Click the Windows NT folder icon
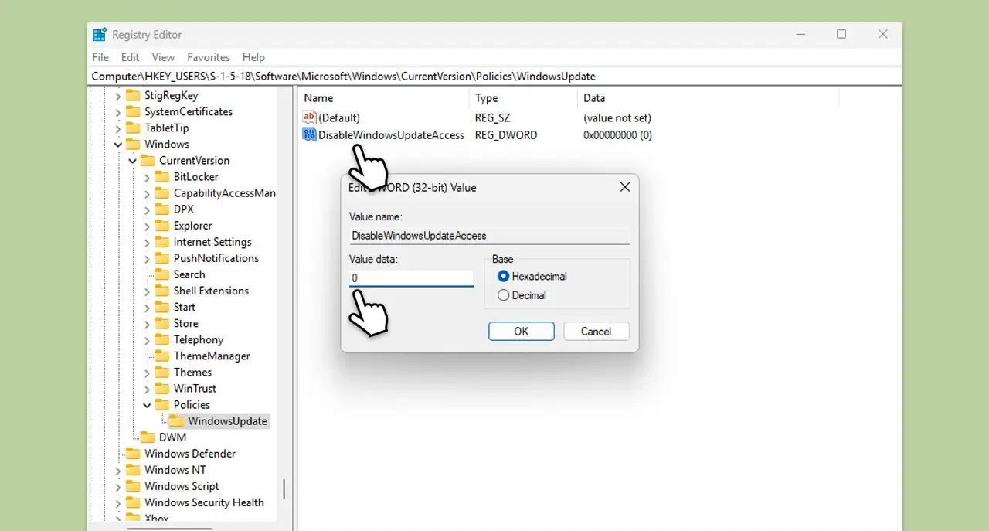989x531 pixels. pos(133,469)
